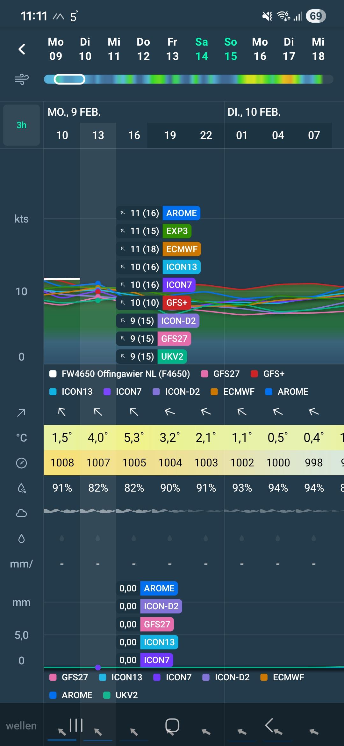
Task: Tap the humidity droplet percent icon
Action: (x=21, y=488)
